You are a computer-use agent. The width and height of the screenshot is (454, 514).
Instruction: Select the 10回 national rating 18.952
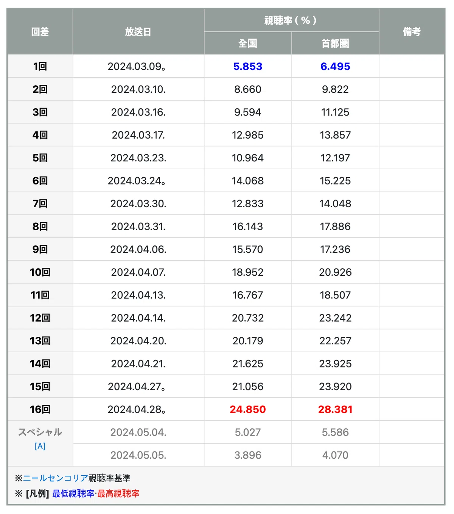pos(248,272)
